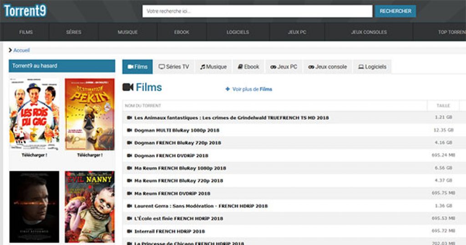Click the RECHERCHER button

click(x=395, y=11)
